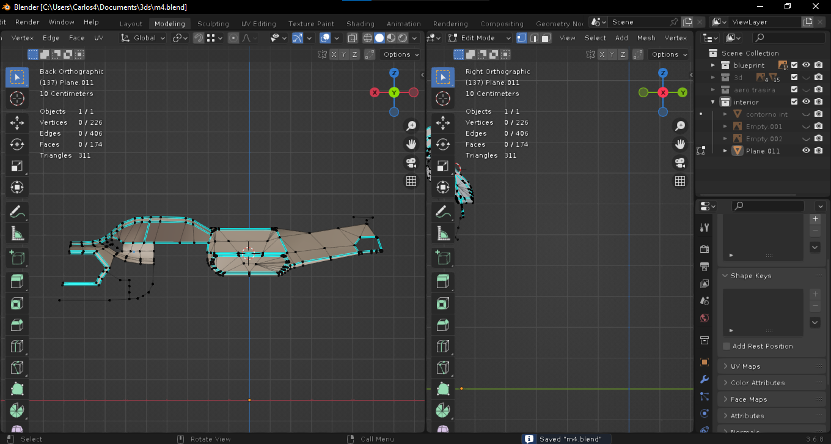
Task: Hide Plane 011 in the outliner
Action: pos(806,151)
